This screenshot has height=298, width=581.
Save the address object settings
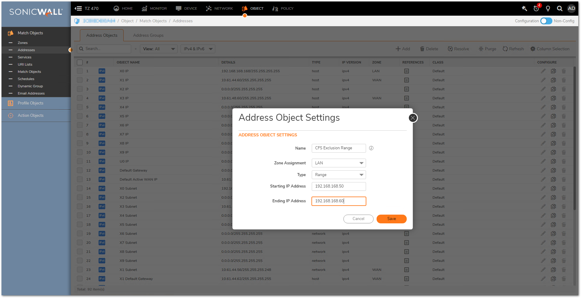tap(391, 219)
